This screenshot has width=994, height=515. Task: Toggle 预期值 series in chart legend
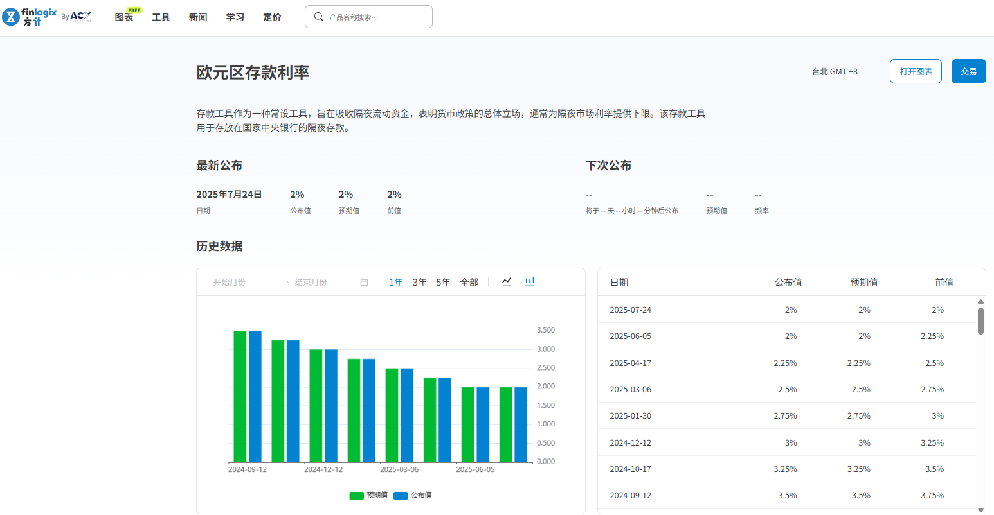[369, 495]
